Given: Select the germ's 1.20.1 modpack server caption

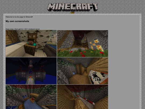Looking at the screenshot, I should [x=23, y=29].
